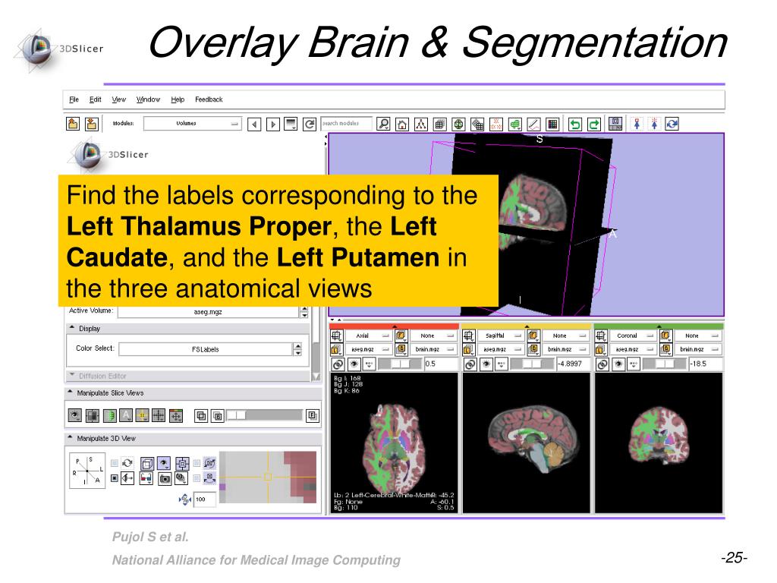Select the stereo glasses viewing icon

coord(146,479)
